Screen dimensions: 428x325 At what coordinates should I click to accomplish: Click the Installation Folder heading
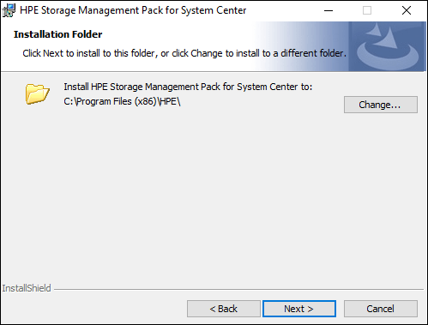tap(57, 34)
